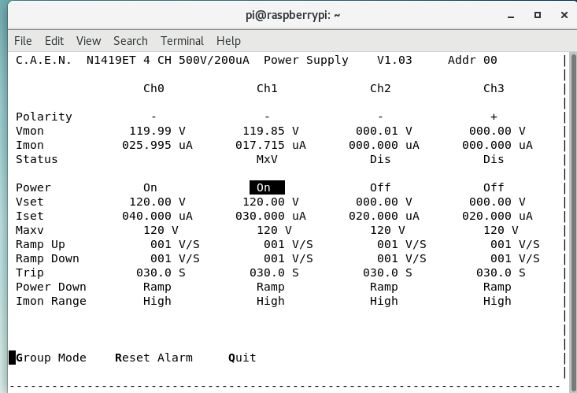
Task: Select Group Mode option
Action: 51,358
